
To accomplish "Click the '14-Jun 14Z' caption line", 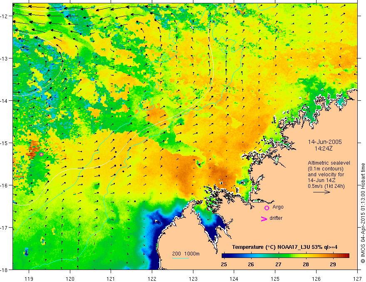I will [321, 180].
